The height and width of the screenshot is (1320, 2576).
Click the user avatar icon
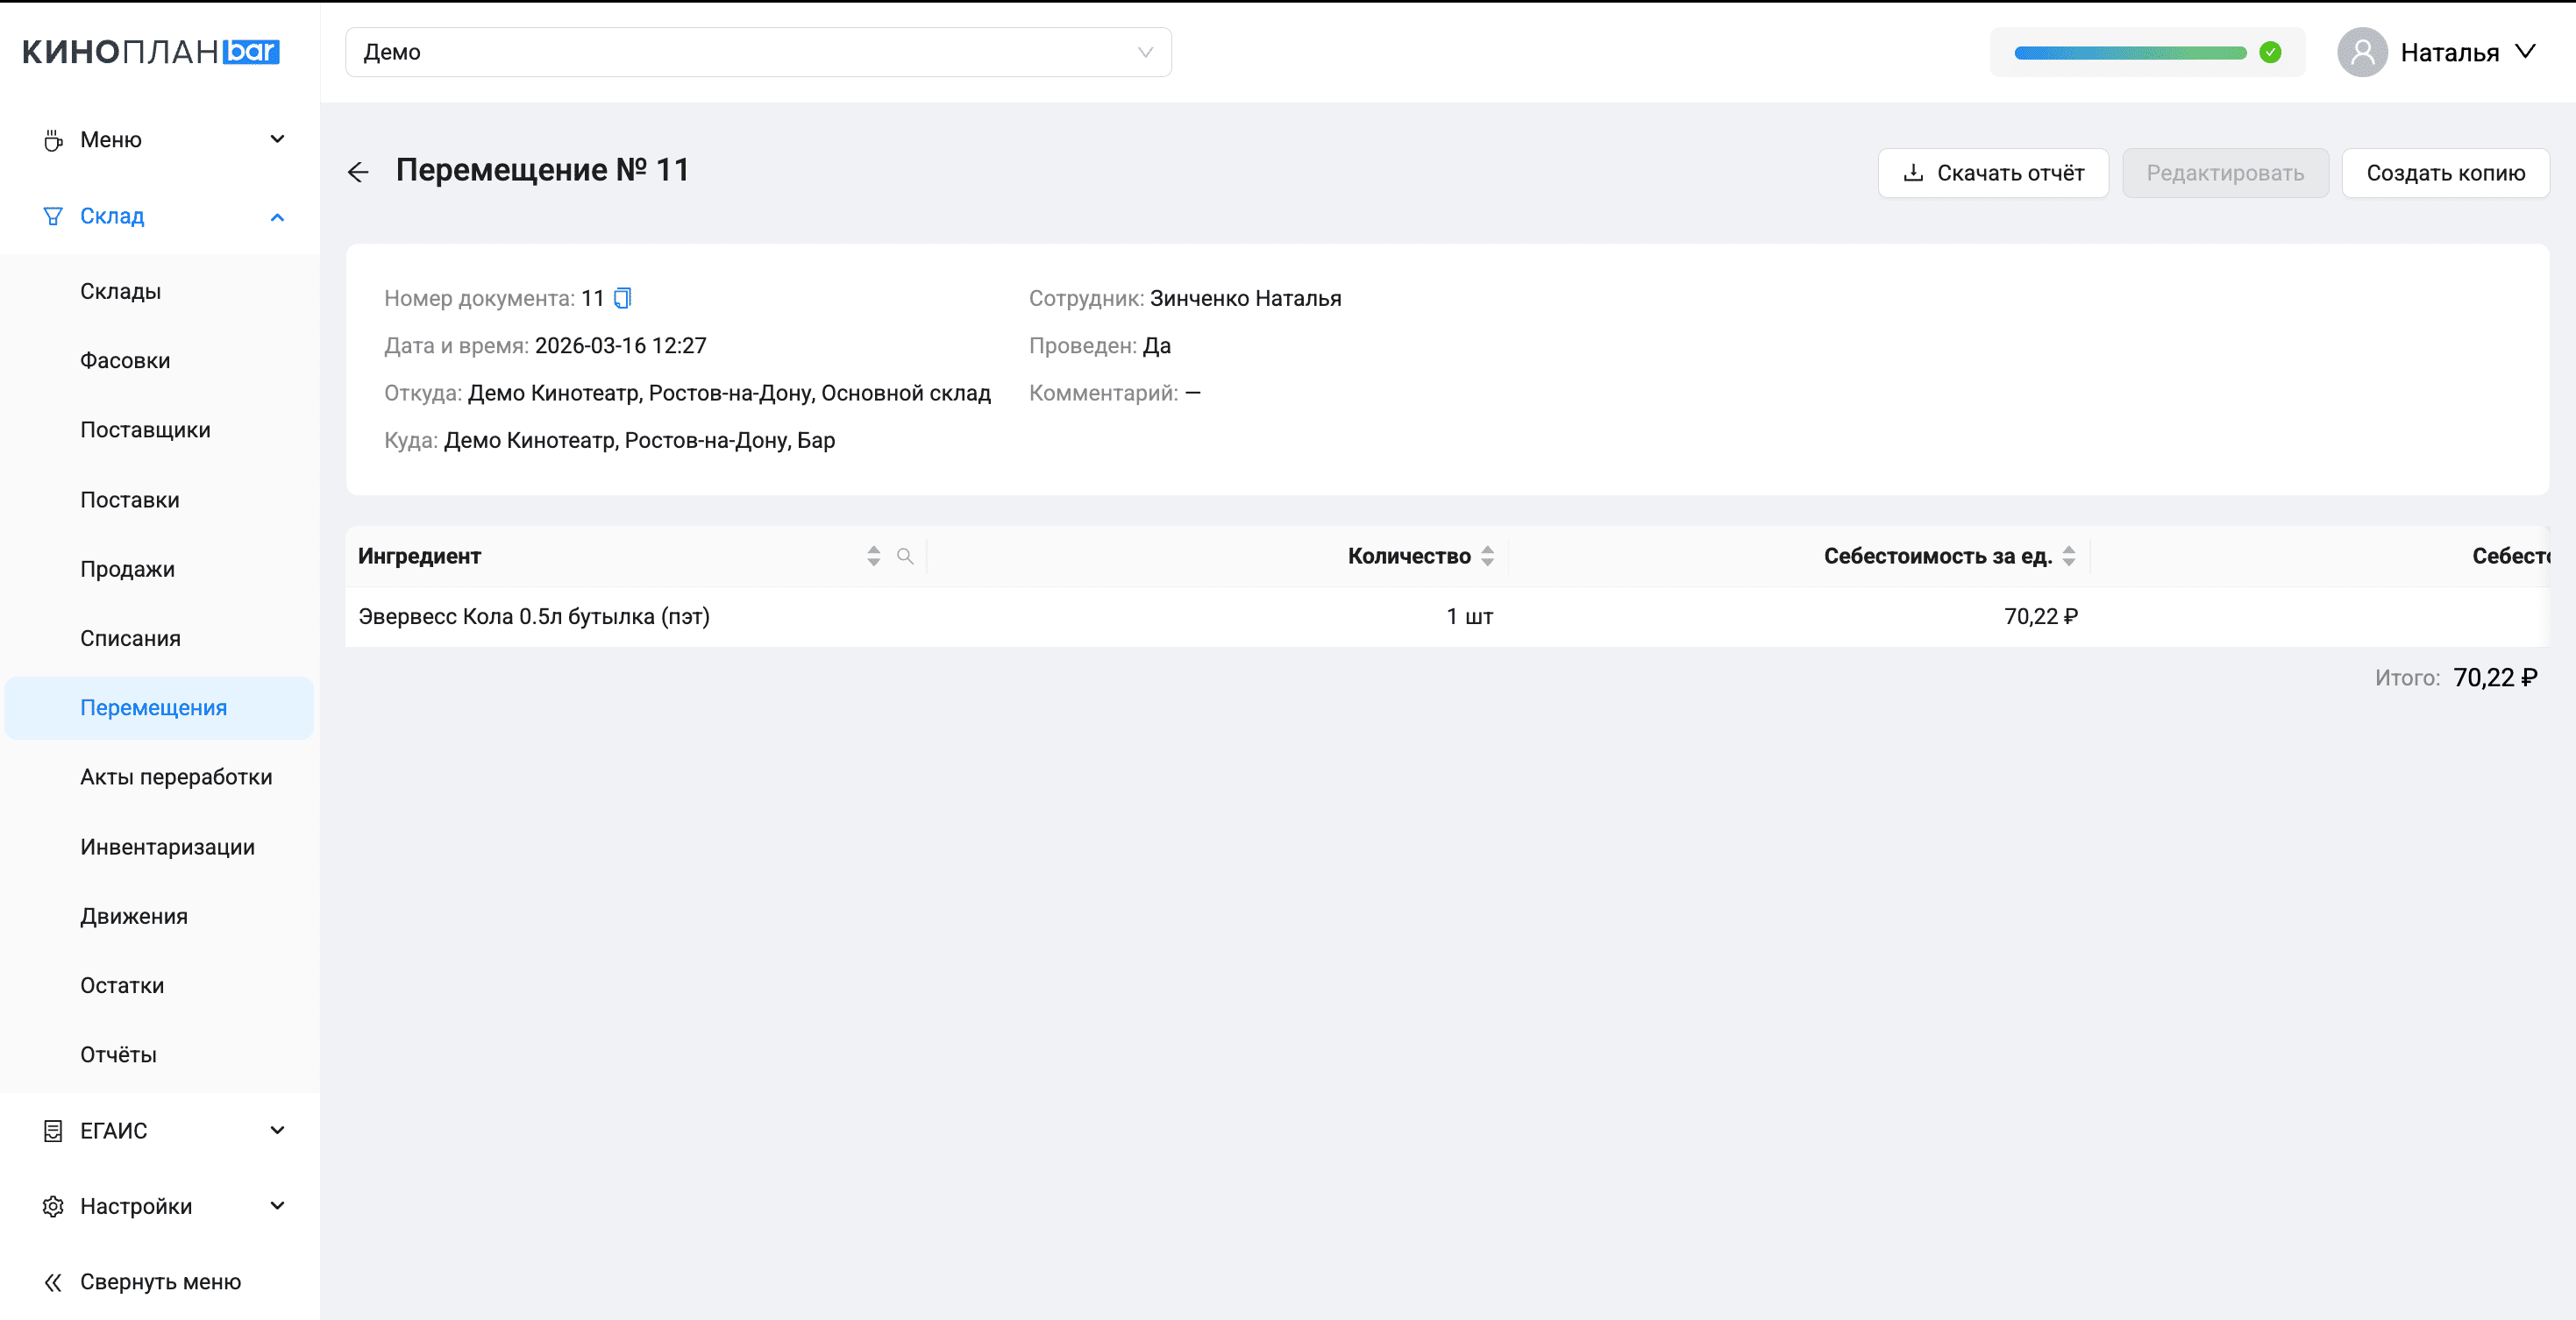(2361, 52)
